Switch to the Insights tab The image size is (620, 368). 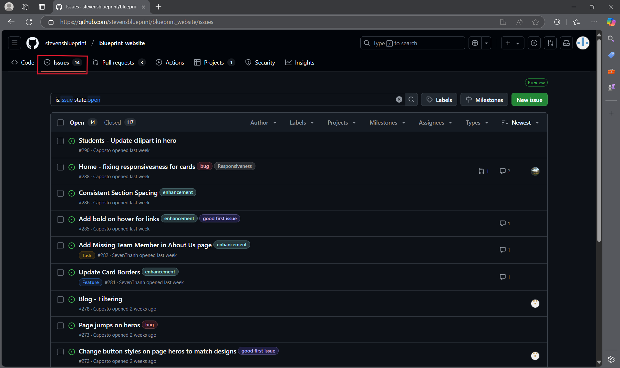(x=300, y=63)
